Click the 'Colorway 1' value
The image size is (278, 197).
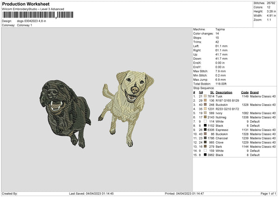(25, 25)
